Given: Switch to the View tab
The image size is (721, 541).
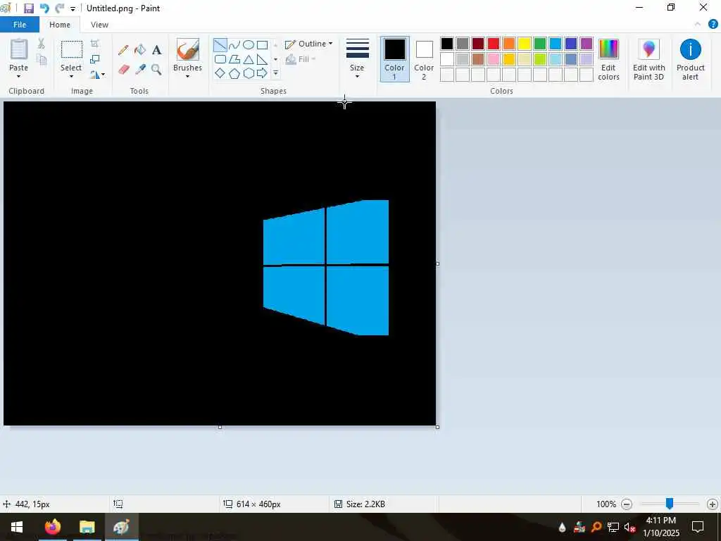Looking at the screenshot, I should [x=99, y=25].
